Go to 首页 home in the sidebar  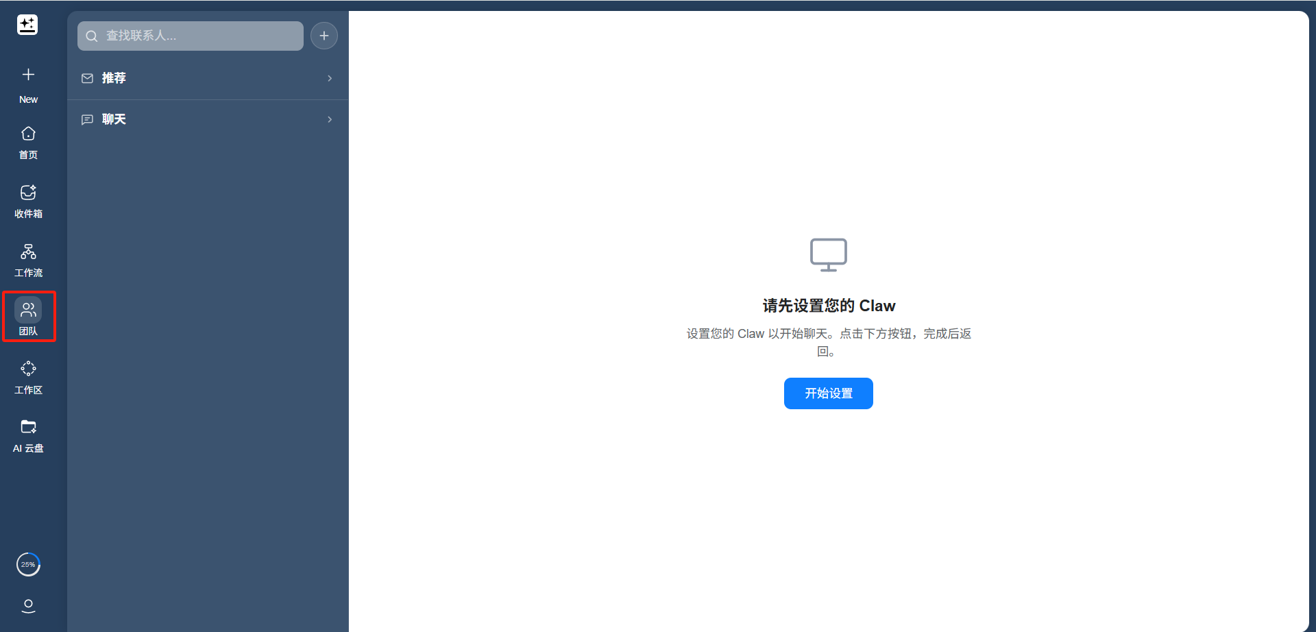(x=28, y=142)
